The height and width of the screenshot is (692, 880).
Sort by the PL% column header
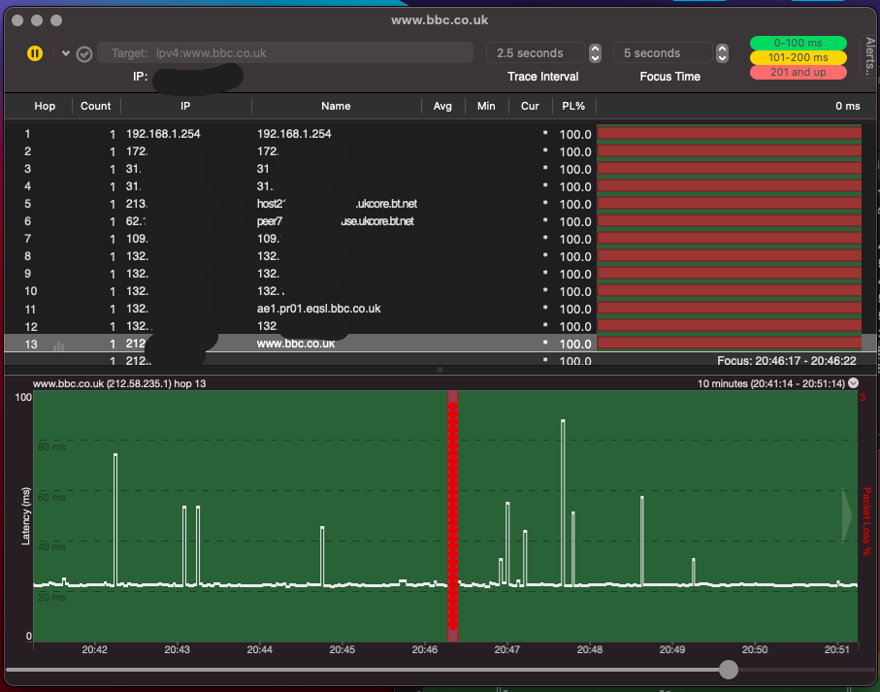573,106
